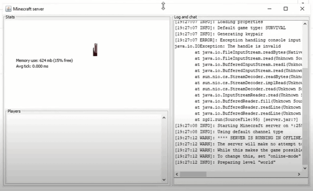The height and width of the screenshot is (191, 313).
Task: Click the log horizontal scroll right arrow
Action: [299, 174]
